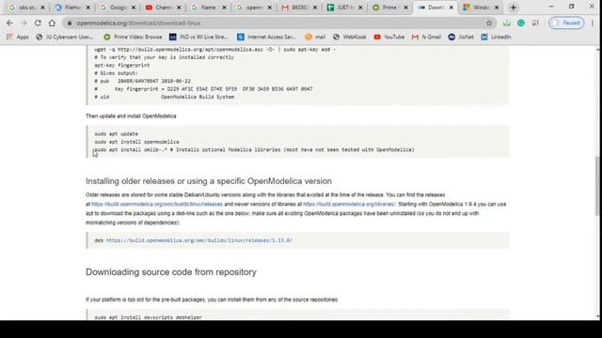The image size is (602, 338).
Task: Click the 'sudo apt install omlib-.*' line
Action: click(x=254, y=150)
